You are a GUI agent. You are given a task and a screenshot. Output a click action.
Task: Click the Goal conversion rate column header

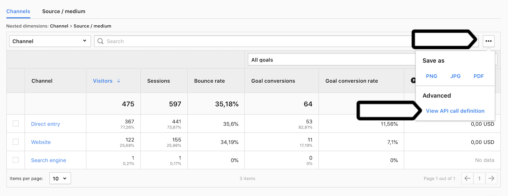(351, 81)
